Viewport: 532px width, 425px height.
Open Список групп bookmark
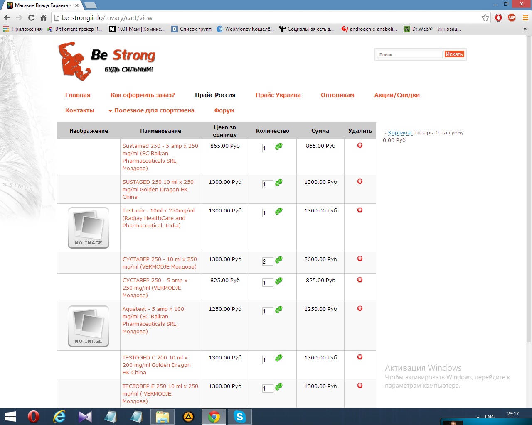coord(192,29)
